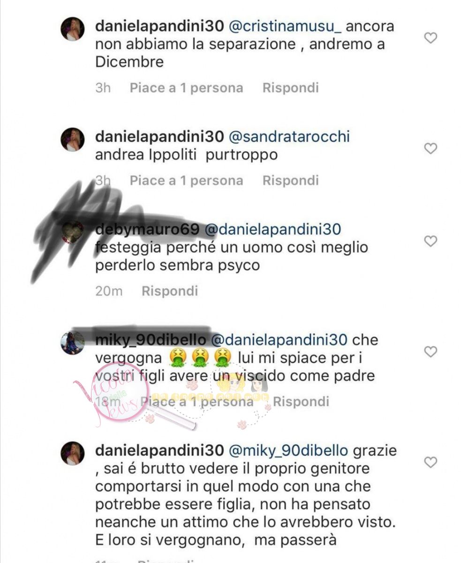Image resolution: width=461 pixels, height=563 pixels.
Task: Like the comment mentioning @cristinamusu_
Action: (x=431, y=38)
